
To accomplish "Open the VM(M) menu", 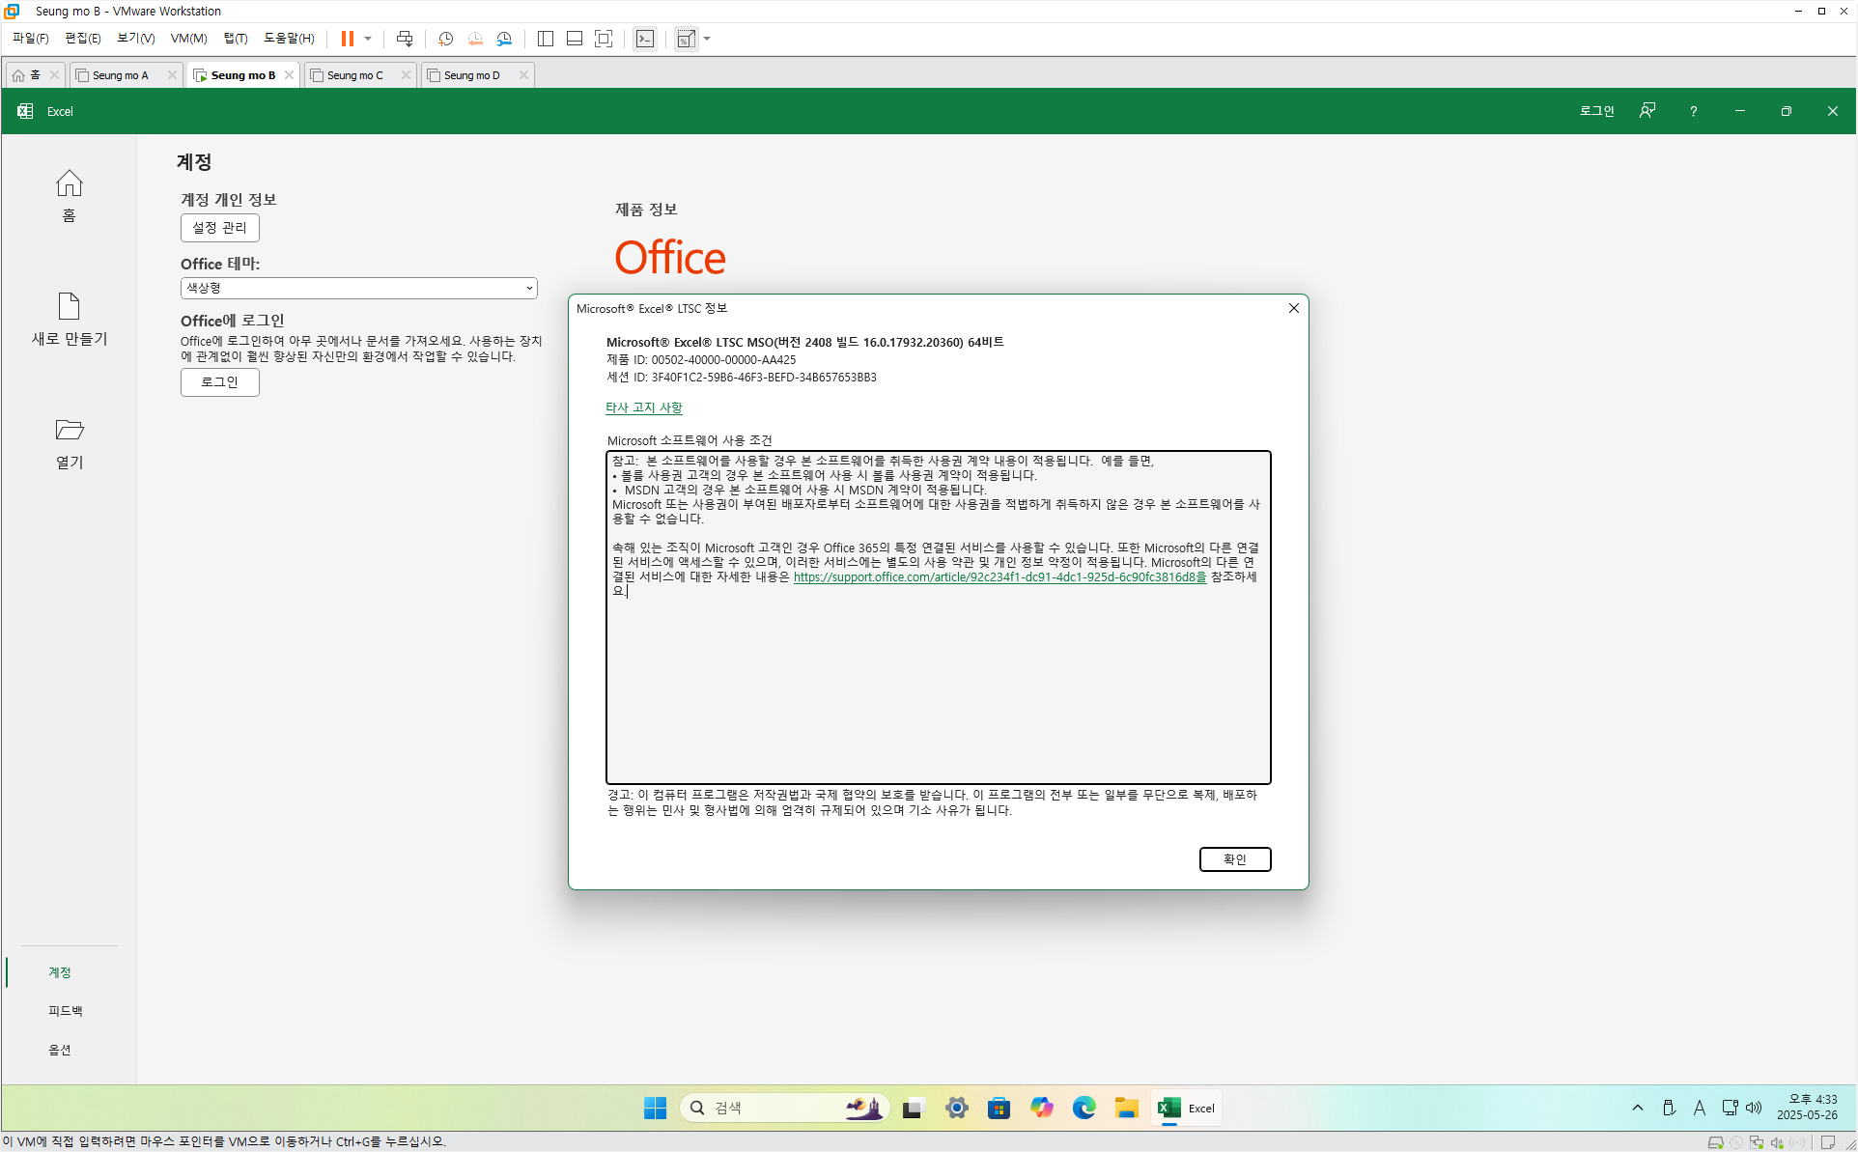I will point(188,39).
